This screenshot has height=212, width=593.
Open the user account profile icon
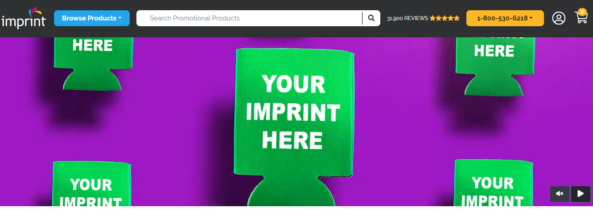tap(559, 18)
